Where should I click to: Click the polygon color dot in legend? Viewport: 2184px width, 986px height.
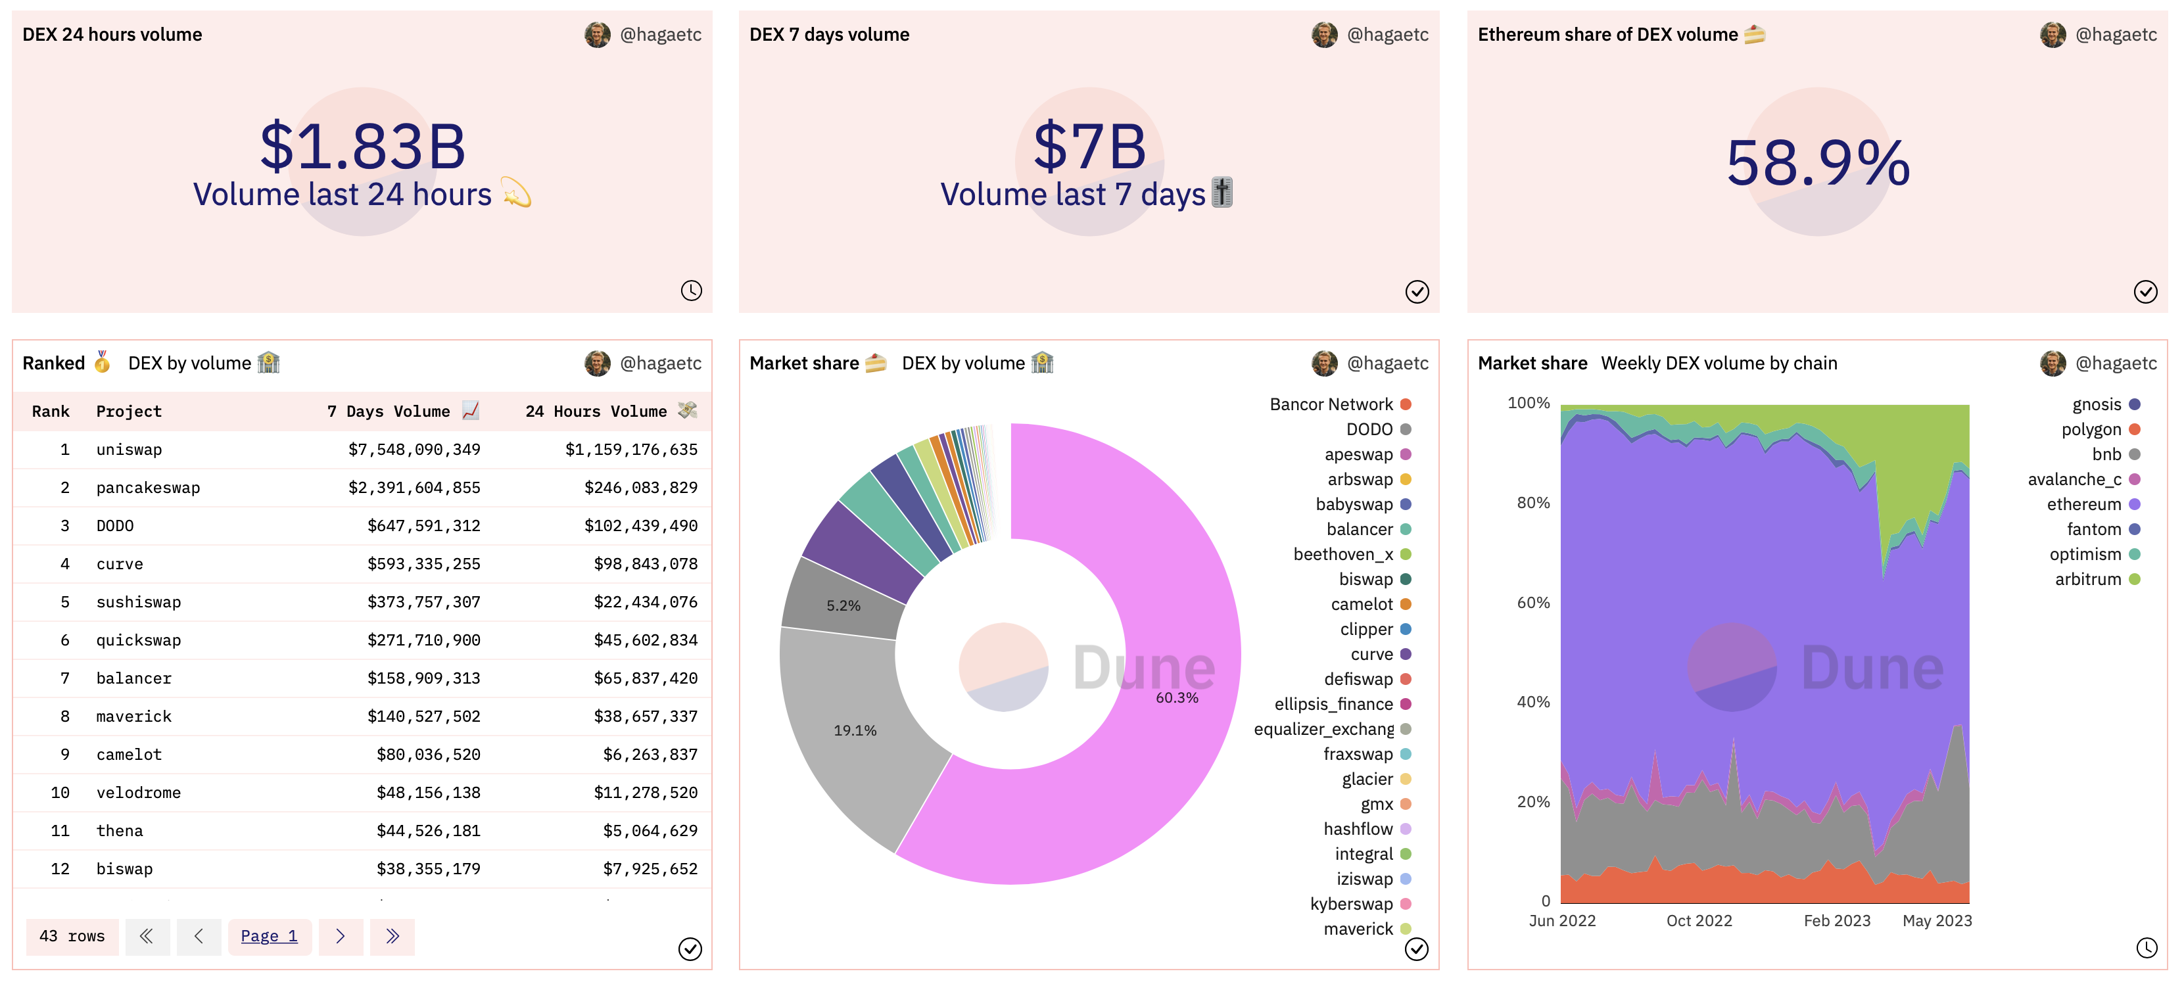click(x=2135, y=429)
